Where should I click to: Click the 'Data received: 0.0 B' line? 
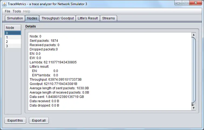tap(44, 101)
